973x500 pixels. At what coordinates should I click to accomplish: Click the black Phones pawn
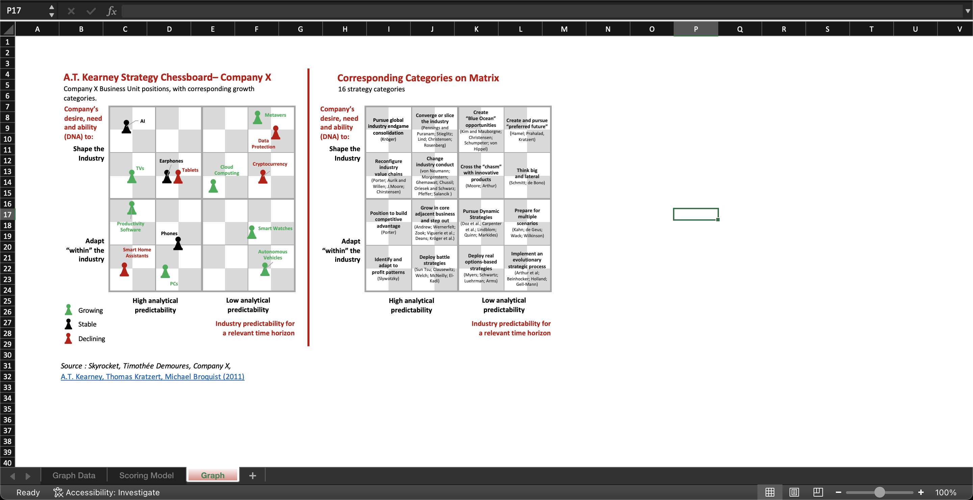178,243
